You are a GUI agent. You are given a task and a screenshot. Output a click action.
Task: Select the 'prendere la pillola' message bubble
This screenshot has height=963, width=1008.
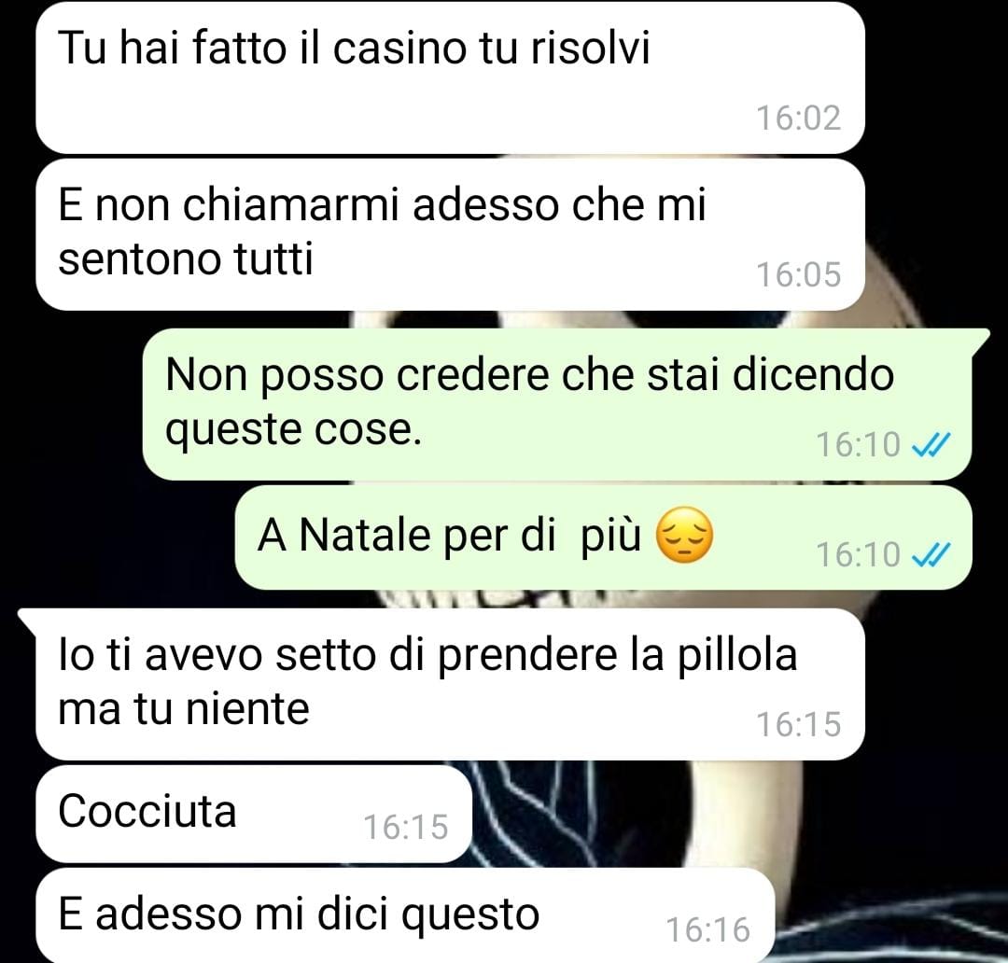click(450, 684)
